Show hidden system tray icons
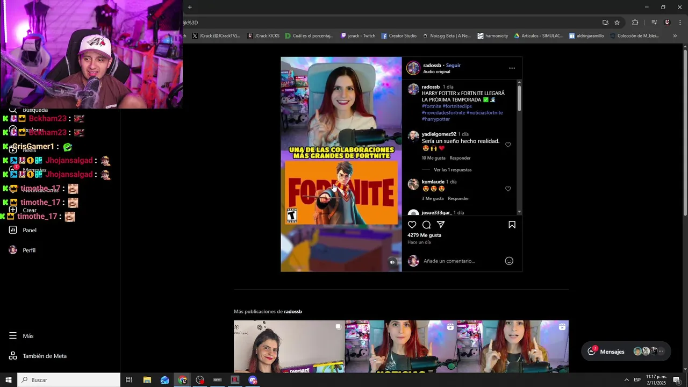This screenshot has width=688, height=387. 626,380
